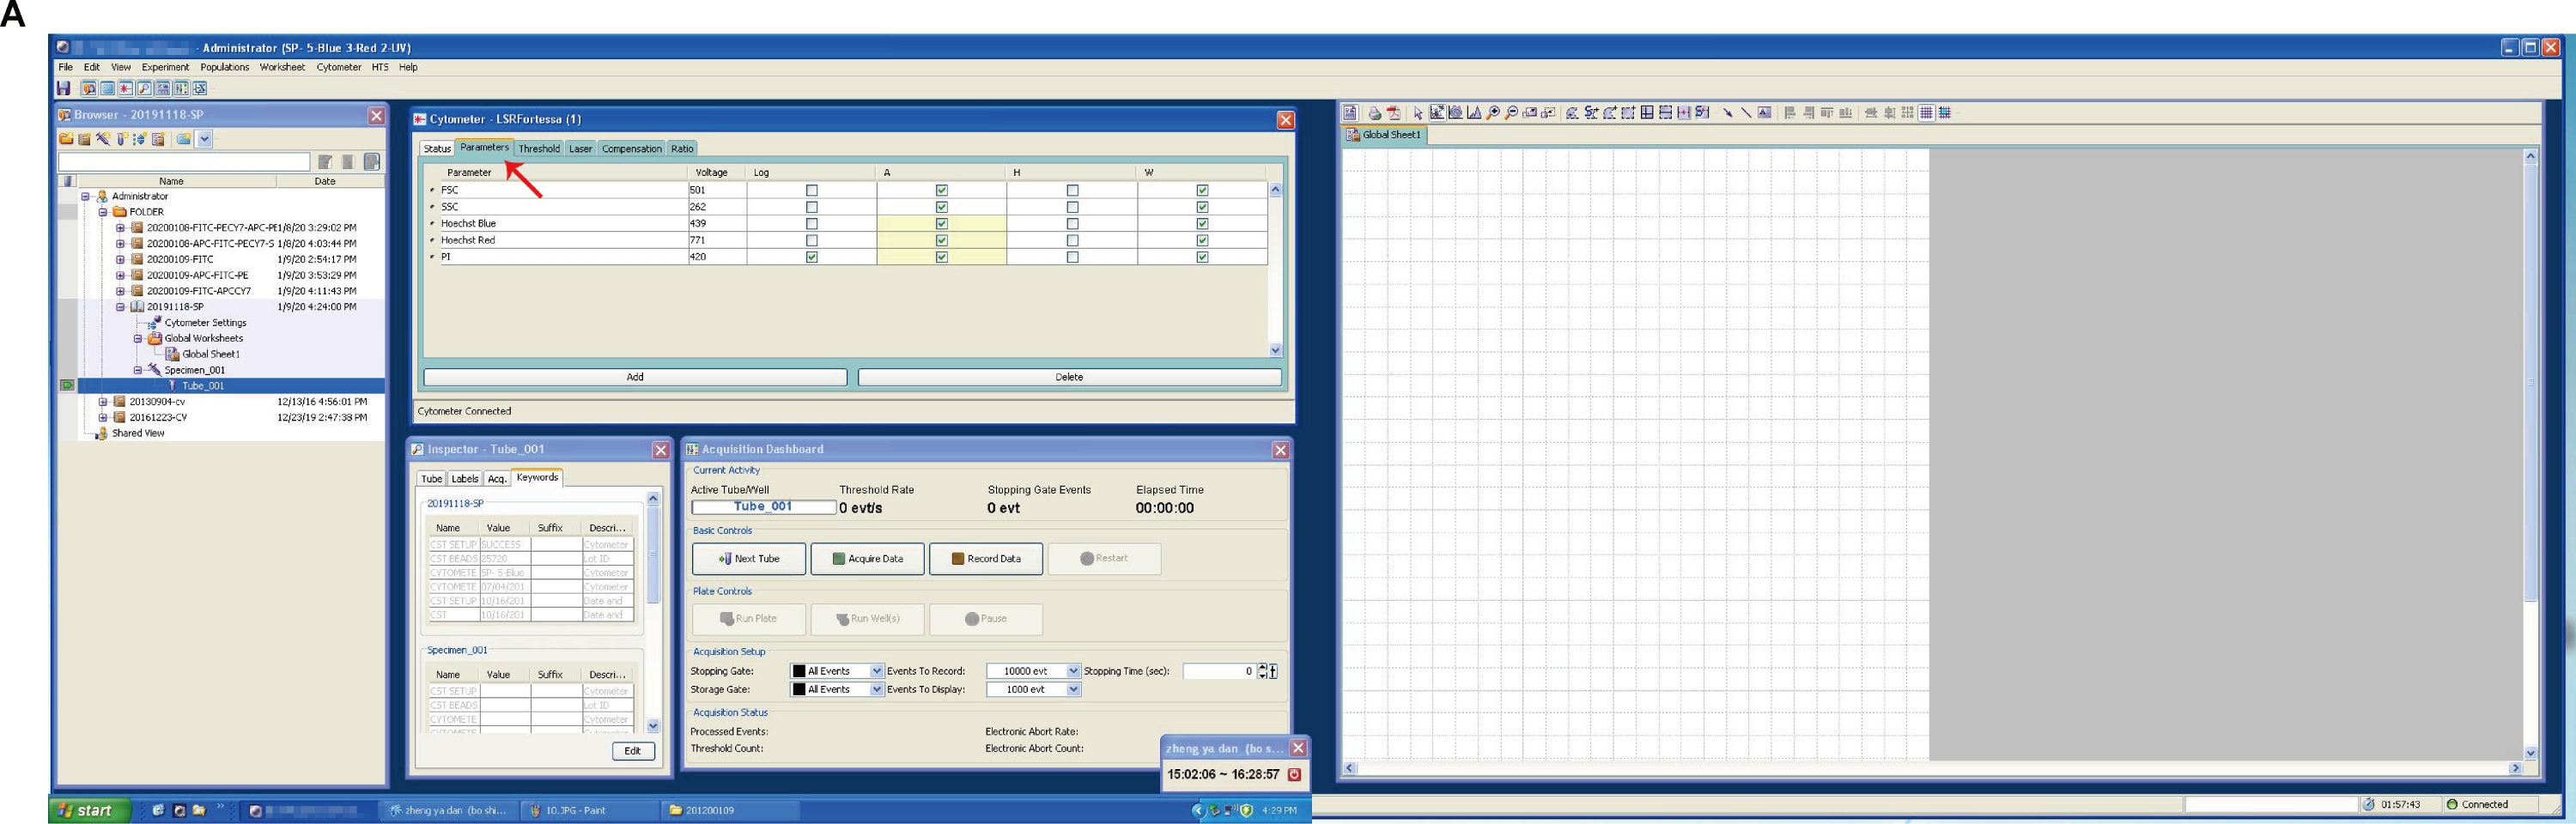This screenshot has height=824, width=2576.
Task: Click the Save icon in the main toolbar
Action: (x=64, y=88)
